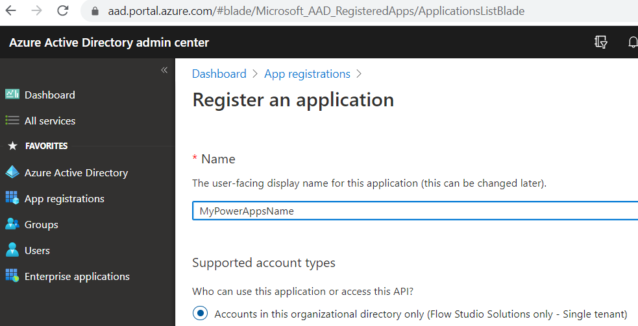Click the Azure Active Directory diamond icon
Image resolution: width=638 pixels, height=326 pixels.
(12, 172)
